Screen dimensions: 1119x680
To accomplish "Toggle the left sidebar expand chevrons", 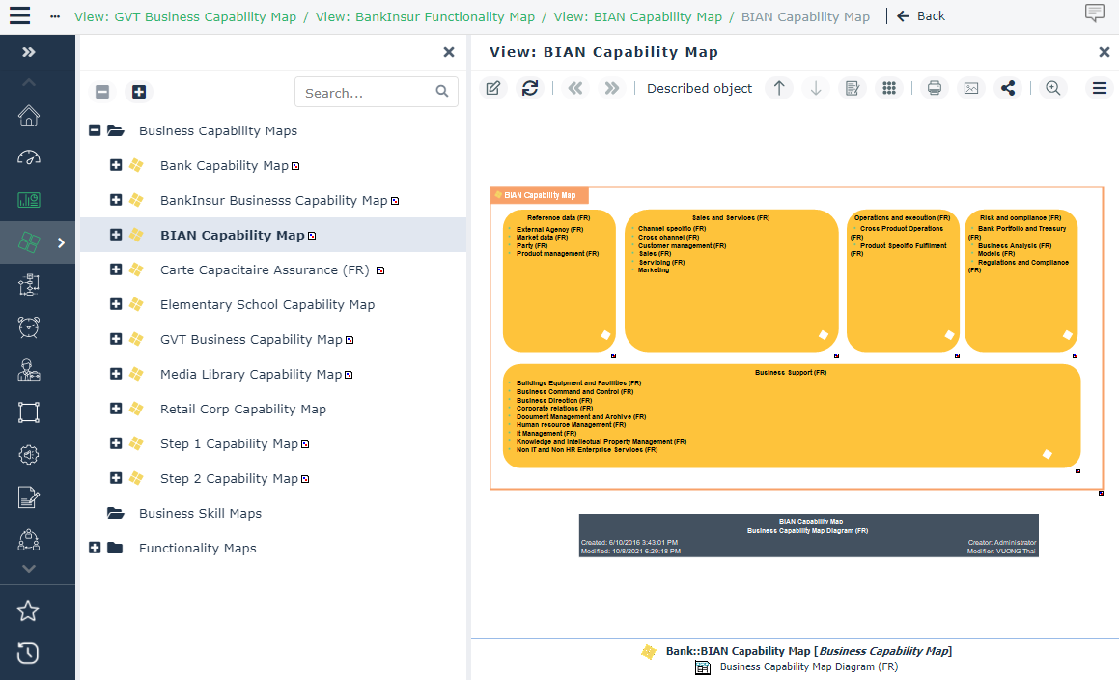I will [29, 53].
